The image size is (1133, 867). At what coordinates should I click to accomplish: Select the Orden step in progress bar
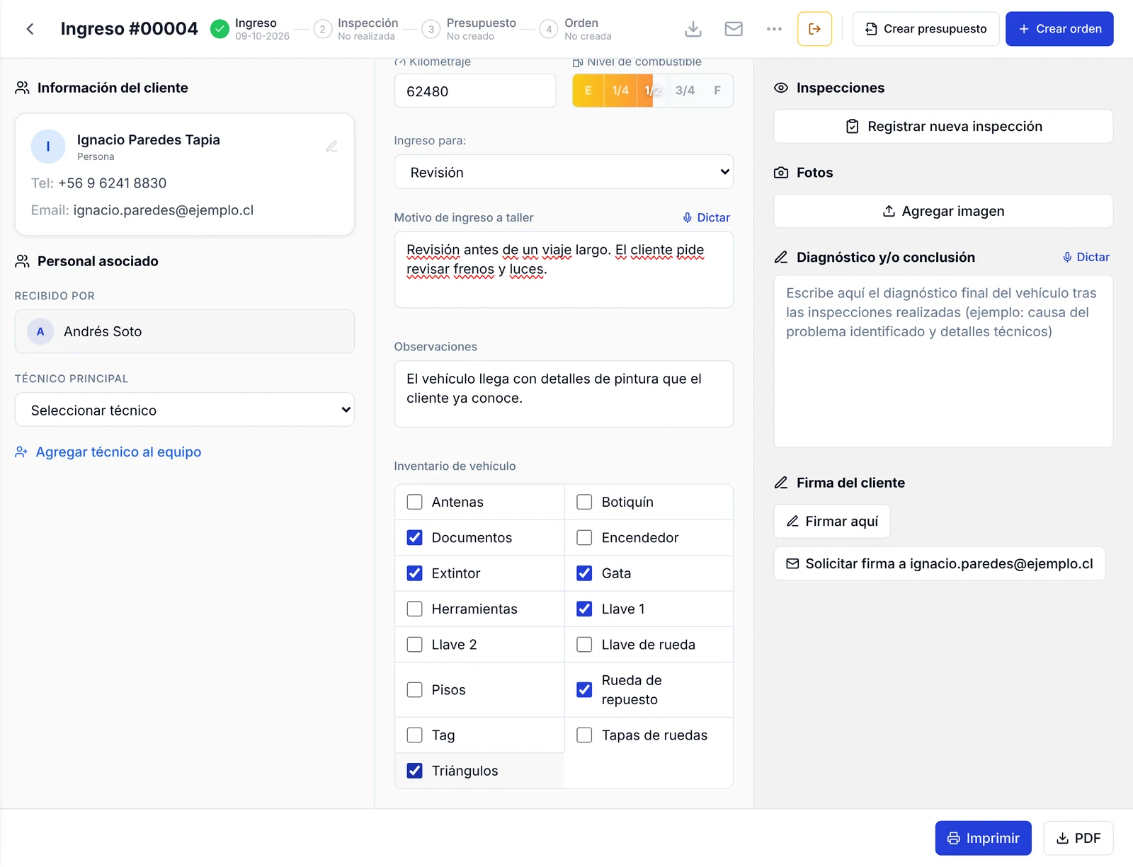coord(576,29)
